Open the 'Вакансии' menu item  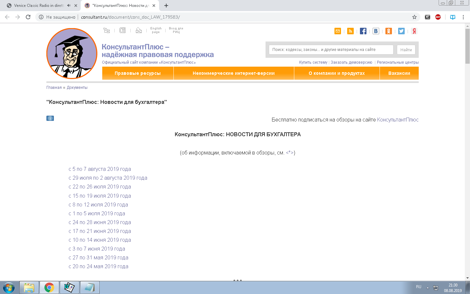tap(399, 73)
